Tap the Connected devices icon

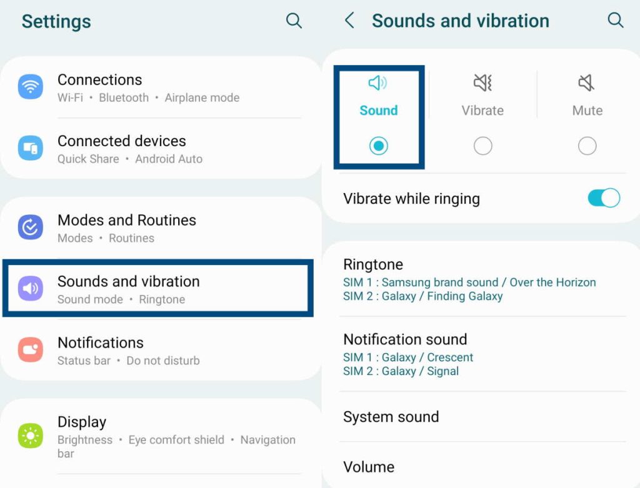[x=30, y=148]
